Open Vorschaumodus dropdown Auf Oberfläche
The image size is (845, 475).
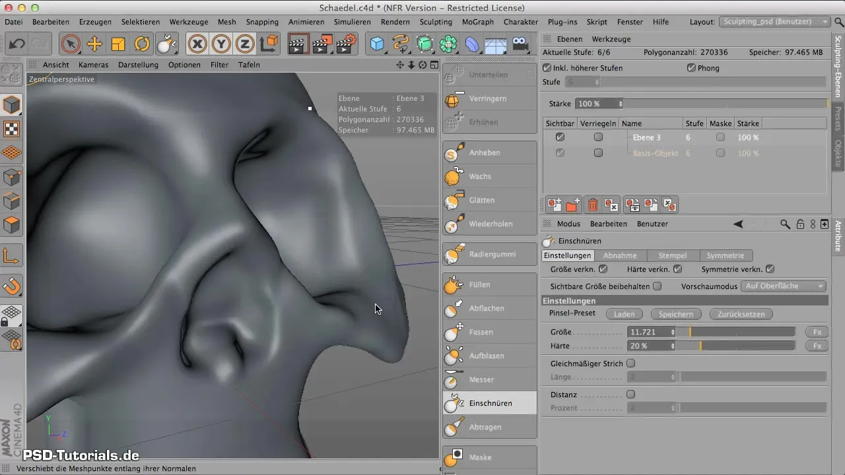click(x=784, y=286)
